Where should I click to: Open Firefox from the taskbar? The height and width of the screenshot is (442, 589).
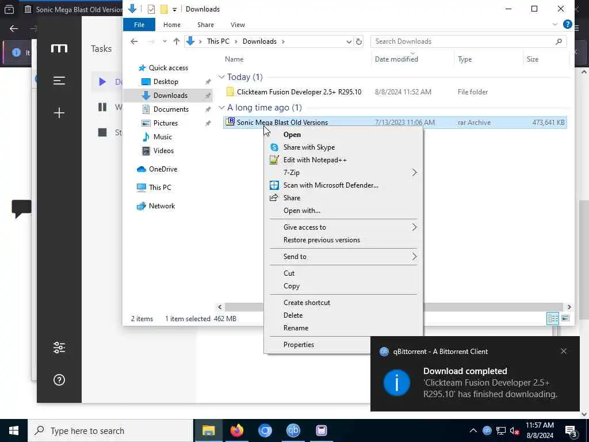click(x=236, y=430)
